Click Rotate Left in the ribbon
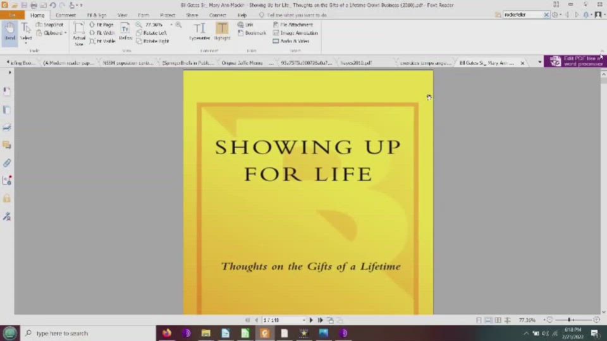The image size is (607, 341). [x=154, y=33]
